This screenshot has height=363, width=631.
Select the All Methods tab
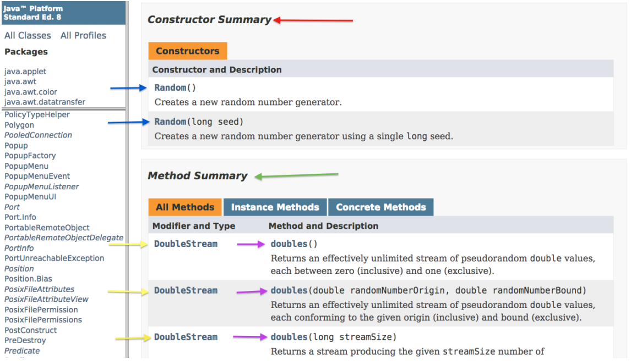click(185, 207)
